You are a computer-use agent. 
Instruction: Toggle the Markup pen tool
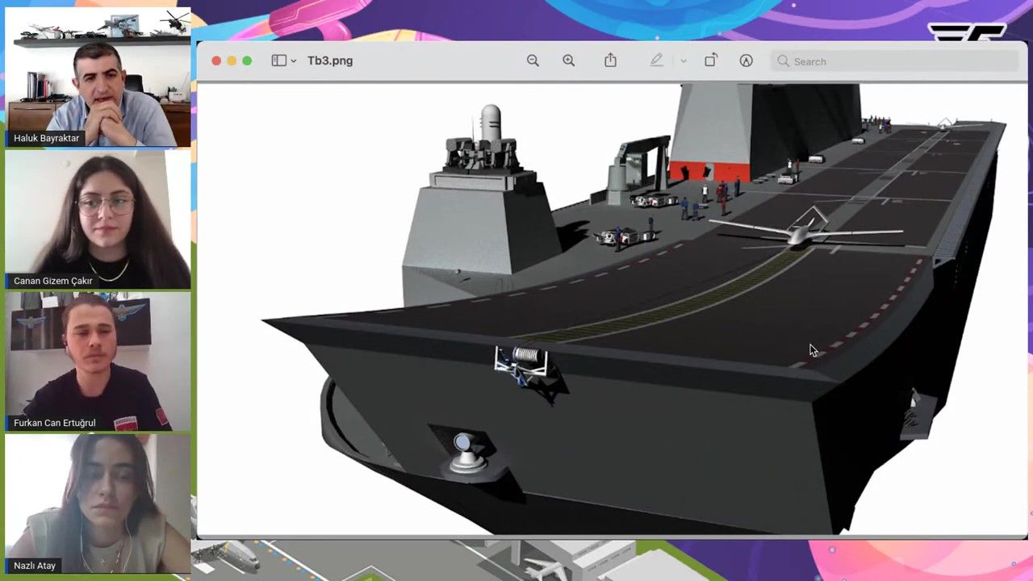click(656, 61)
